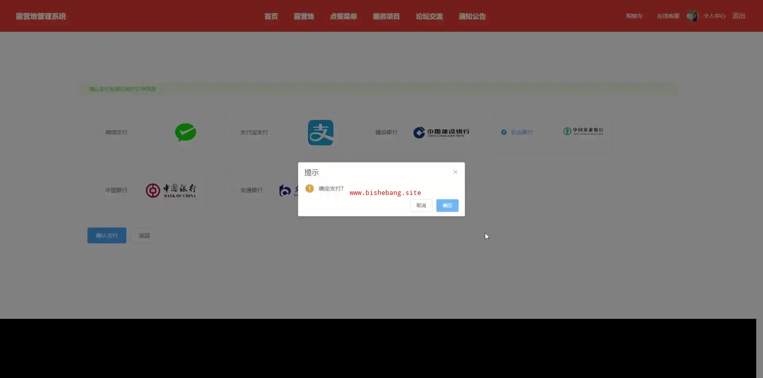
Task: Pick the 中国银行 payment option
Action: tap(116, 191)
